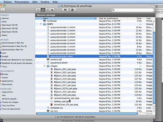Show Aujourd'hui saved search
The image size is (163, 122).
pyautogui.click(x=7, y=92)
